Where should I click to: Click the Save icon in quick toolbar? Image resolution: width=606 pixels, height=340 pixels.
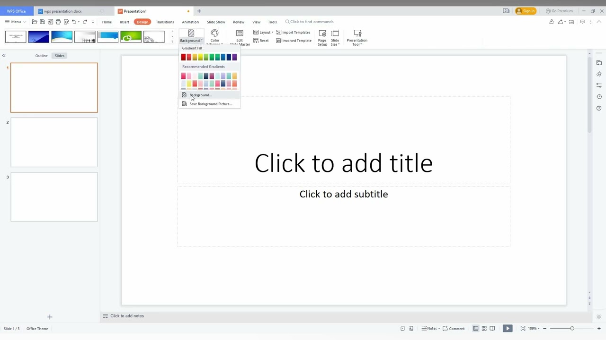click(42, 22)
